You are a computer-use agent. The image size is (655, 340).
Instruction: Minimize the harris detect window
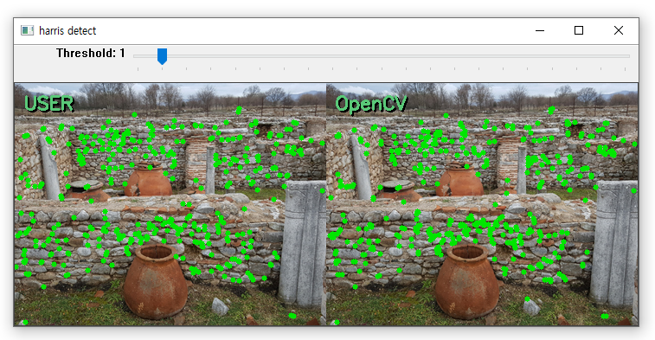[540, 30]
